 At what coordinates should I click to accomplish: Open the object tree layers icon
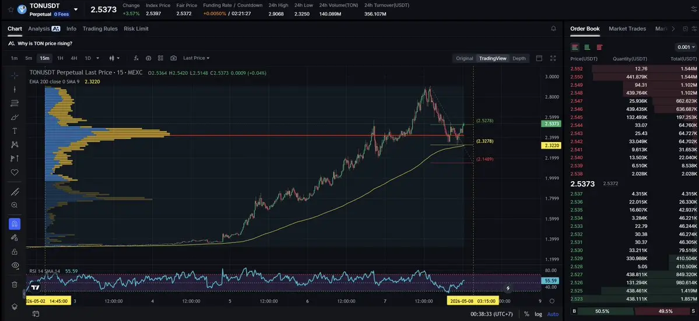pos(14,307)
